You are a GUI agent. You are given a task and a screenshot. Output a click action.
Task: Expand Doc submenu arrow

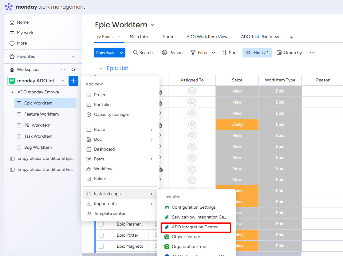coord(152,140)
